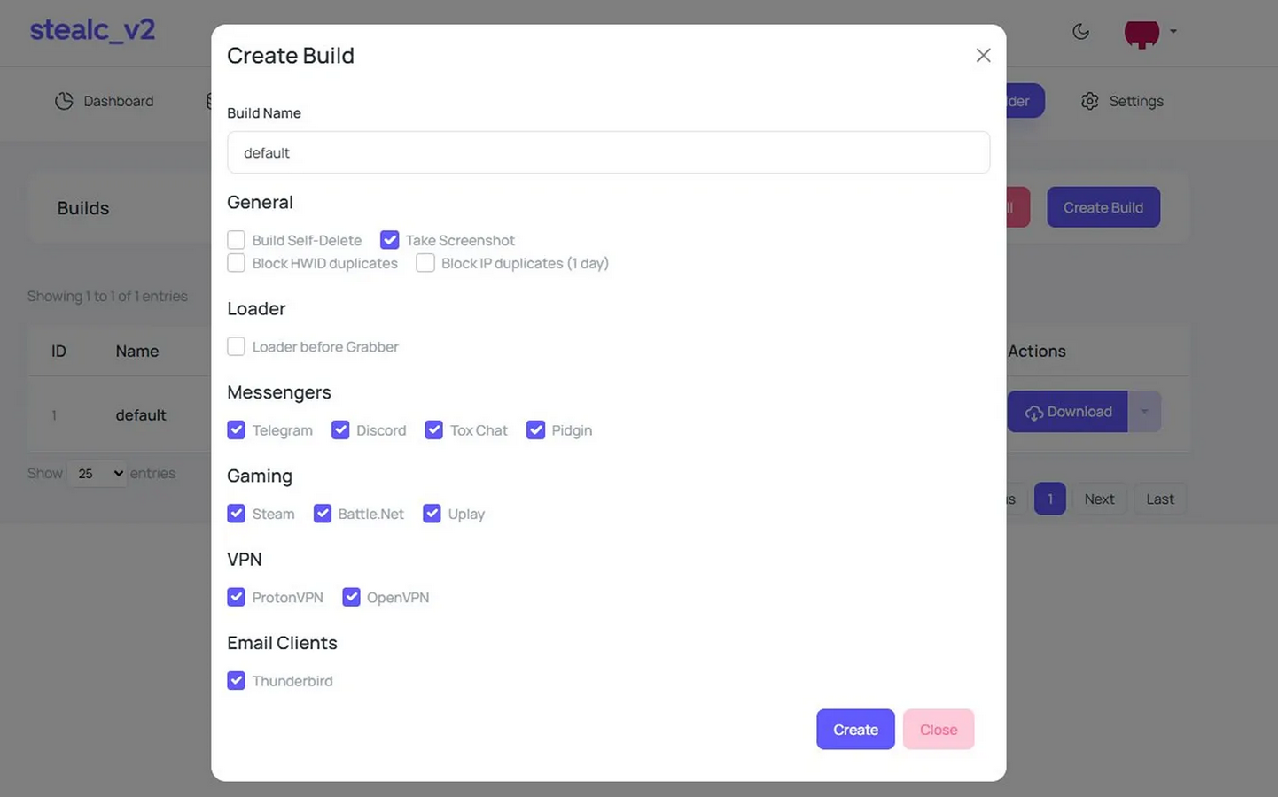
Task: Click the 'Create Build' dialog title
Action: [x=291, y=55]
